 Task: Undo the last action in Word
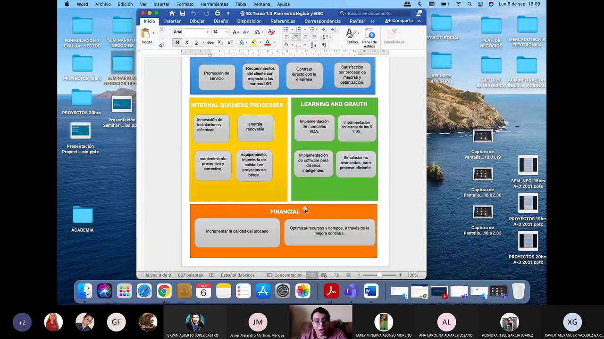[193, 13]
